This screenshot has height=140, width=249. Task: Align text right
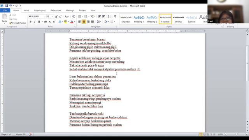pyautogui.click(x=88, y=22)
